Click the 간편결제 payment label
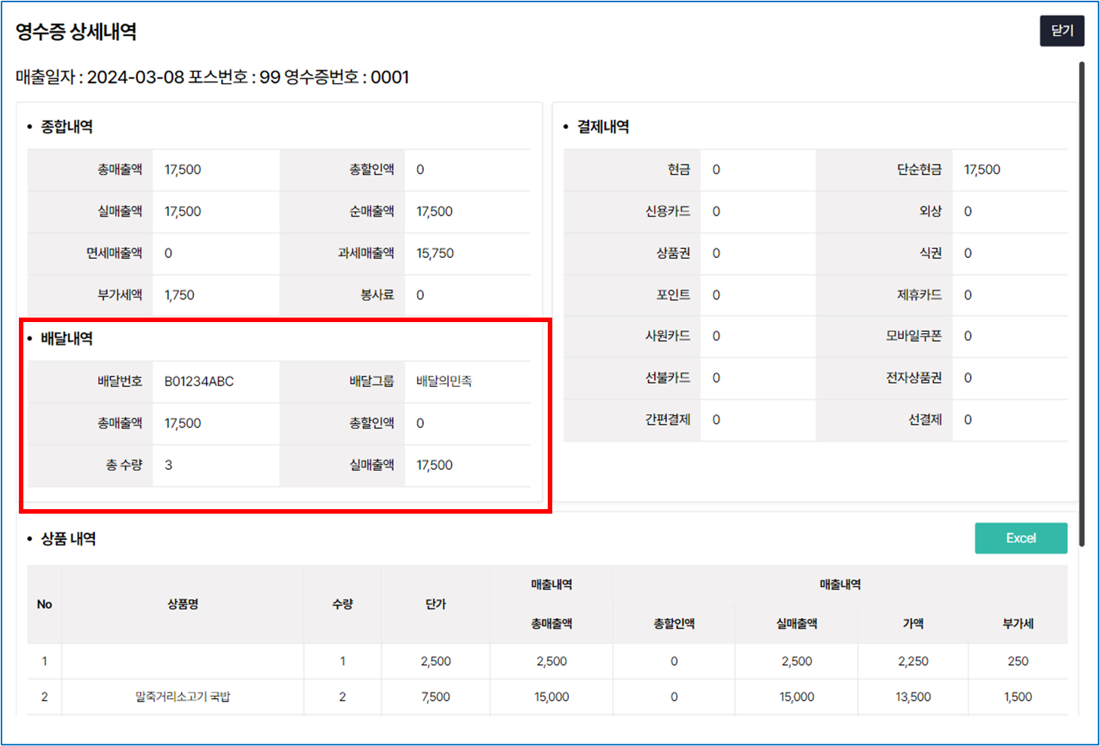The width and height of the screenshot is (1100, 746). [x=667, y=419]
